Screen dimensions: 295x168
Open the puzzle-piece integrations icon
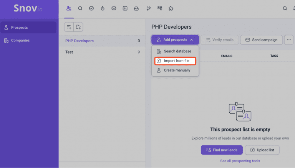click(x=171, y=8)
